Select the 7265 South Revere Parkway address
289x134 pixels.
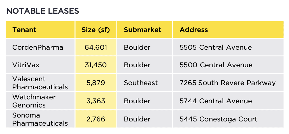click(228, 83)
